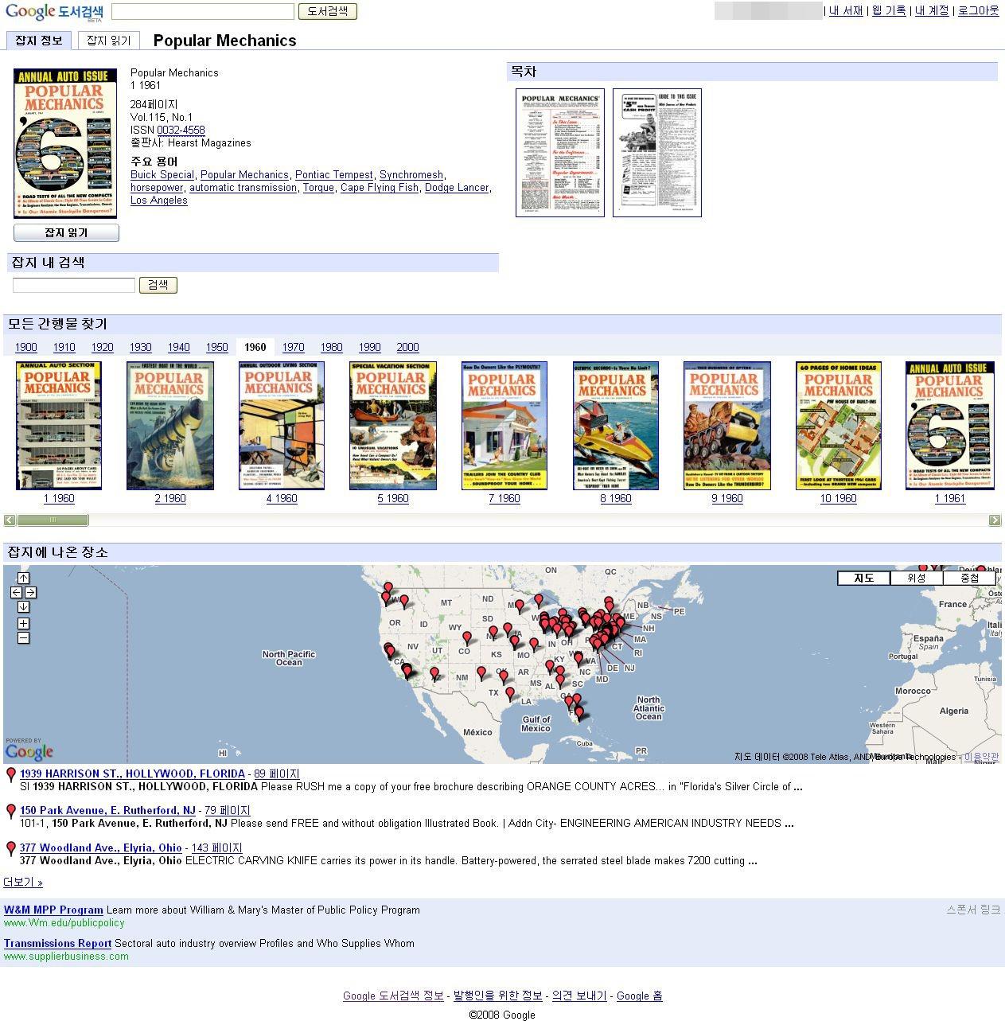Switch the map to 중첩 hybrid view
This screenshot has height=1021, width=1005.
click(x=969, y=579)
